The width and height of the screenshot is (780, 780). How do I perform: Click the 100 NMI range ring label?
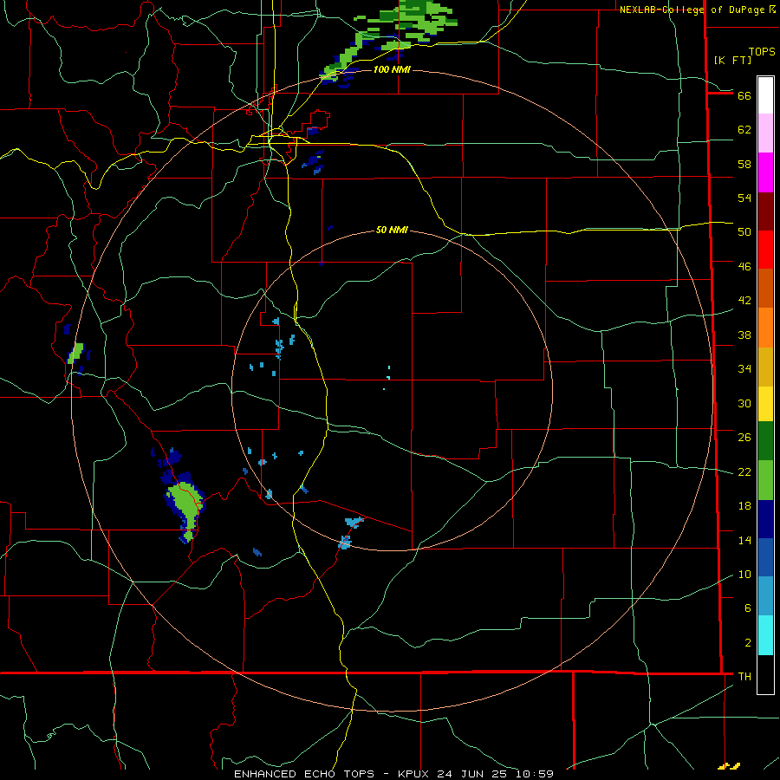coord(392,69)
